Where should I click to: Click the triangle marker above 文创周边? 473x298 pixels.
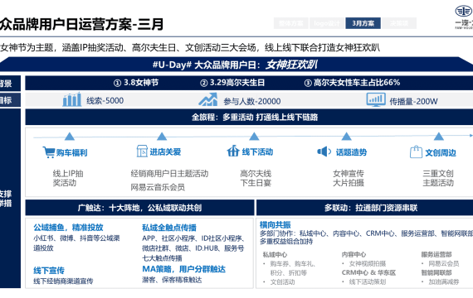point(439,137)
